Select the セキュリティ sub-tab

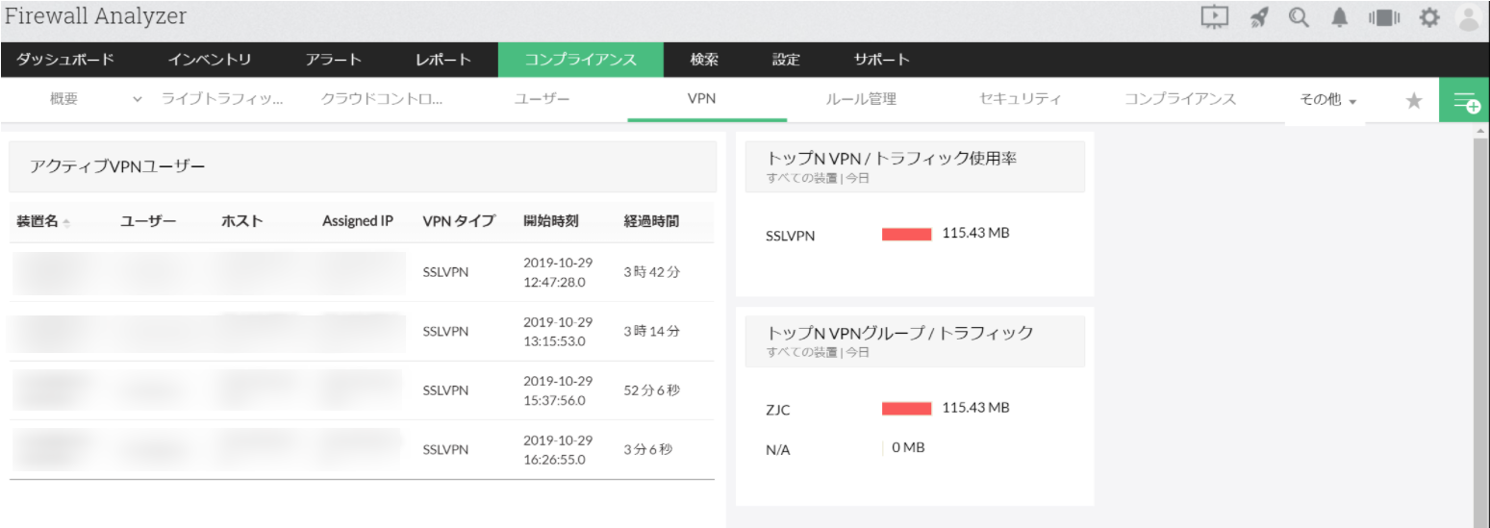(x=1020, y=99)
